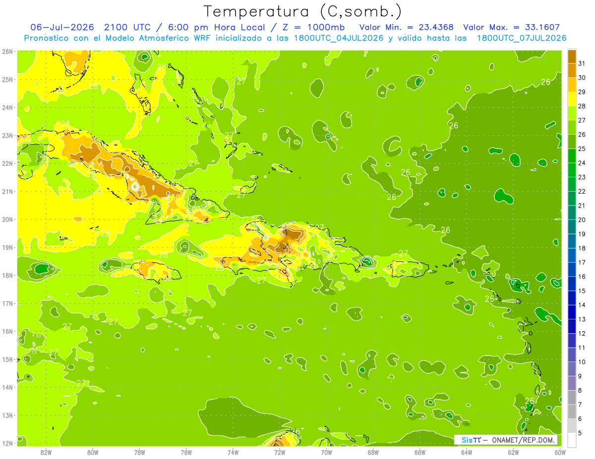Click the "14N" latitude axis label
The height and width of the screenshot is (459, 595).
tap(7, 387)
